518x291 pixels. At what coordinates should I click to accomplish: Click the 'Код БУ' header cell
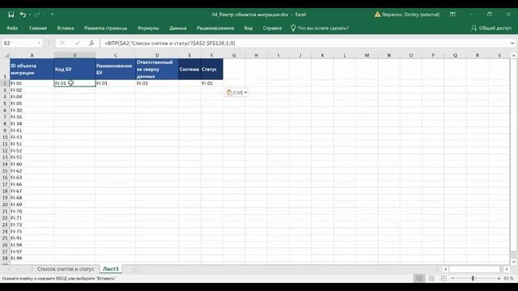74,69
